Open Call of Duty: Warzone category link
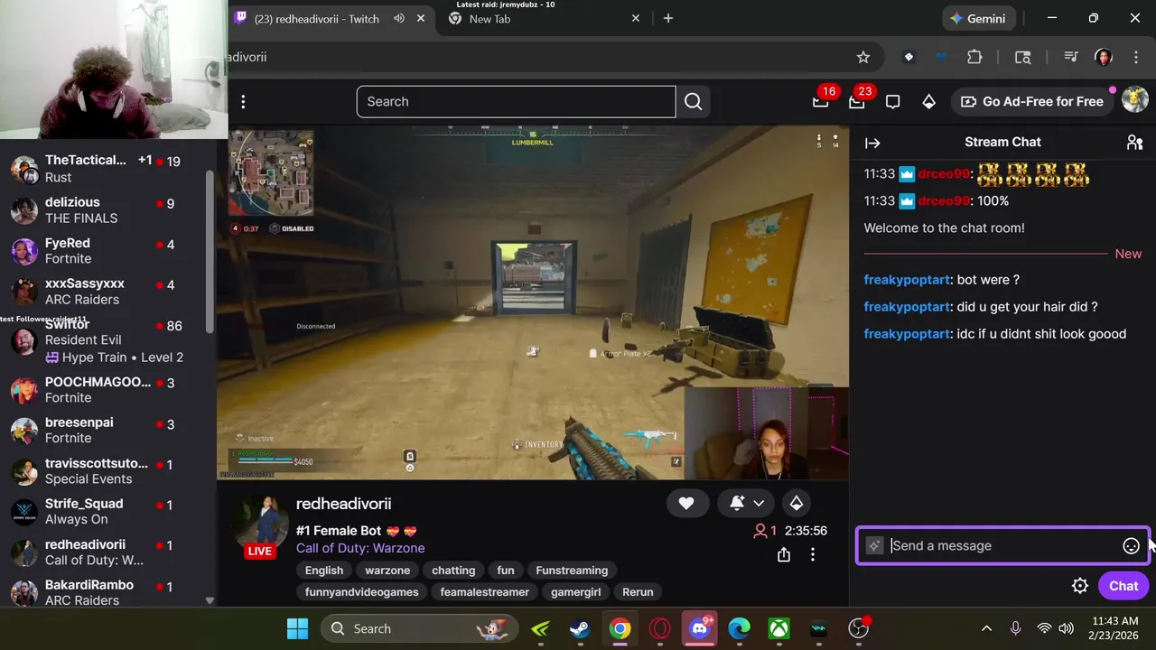This screenshot has width=1156, height=650. (360, 548)
